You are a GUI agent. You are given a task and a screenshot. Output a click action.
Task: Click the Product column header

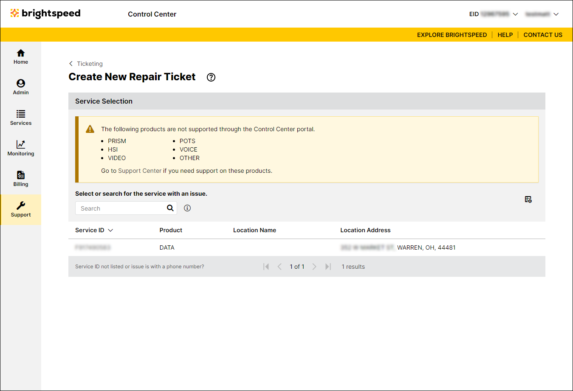pyautogui.click(x=171, y=230)
